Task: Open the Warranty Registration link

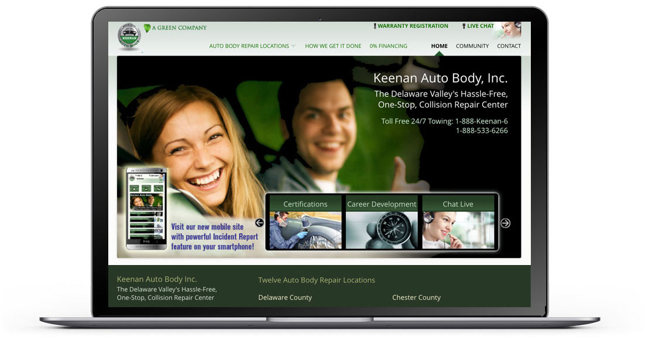Action: click(412, 26)
